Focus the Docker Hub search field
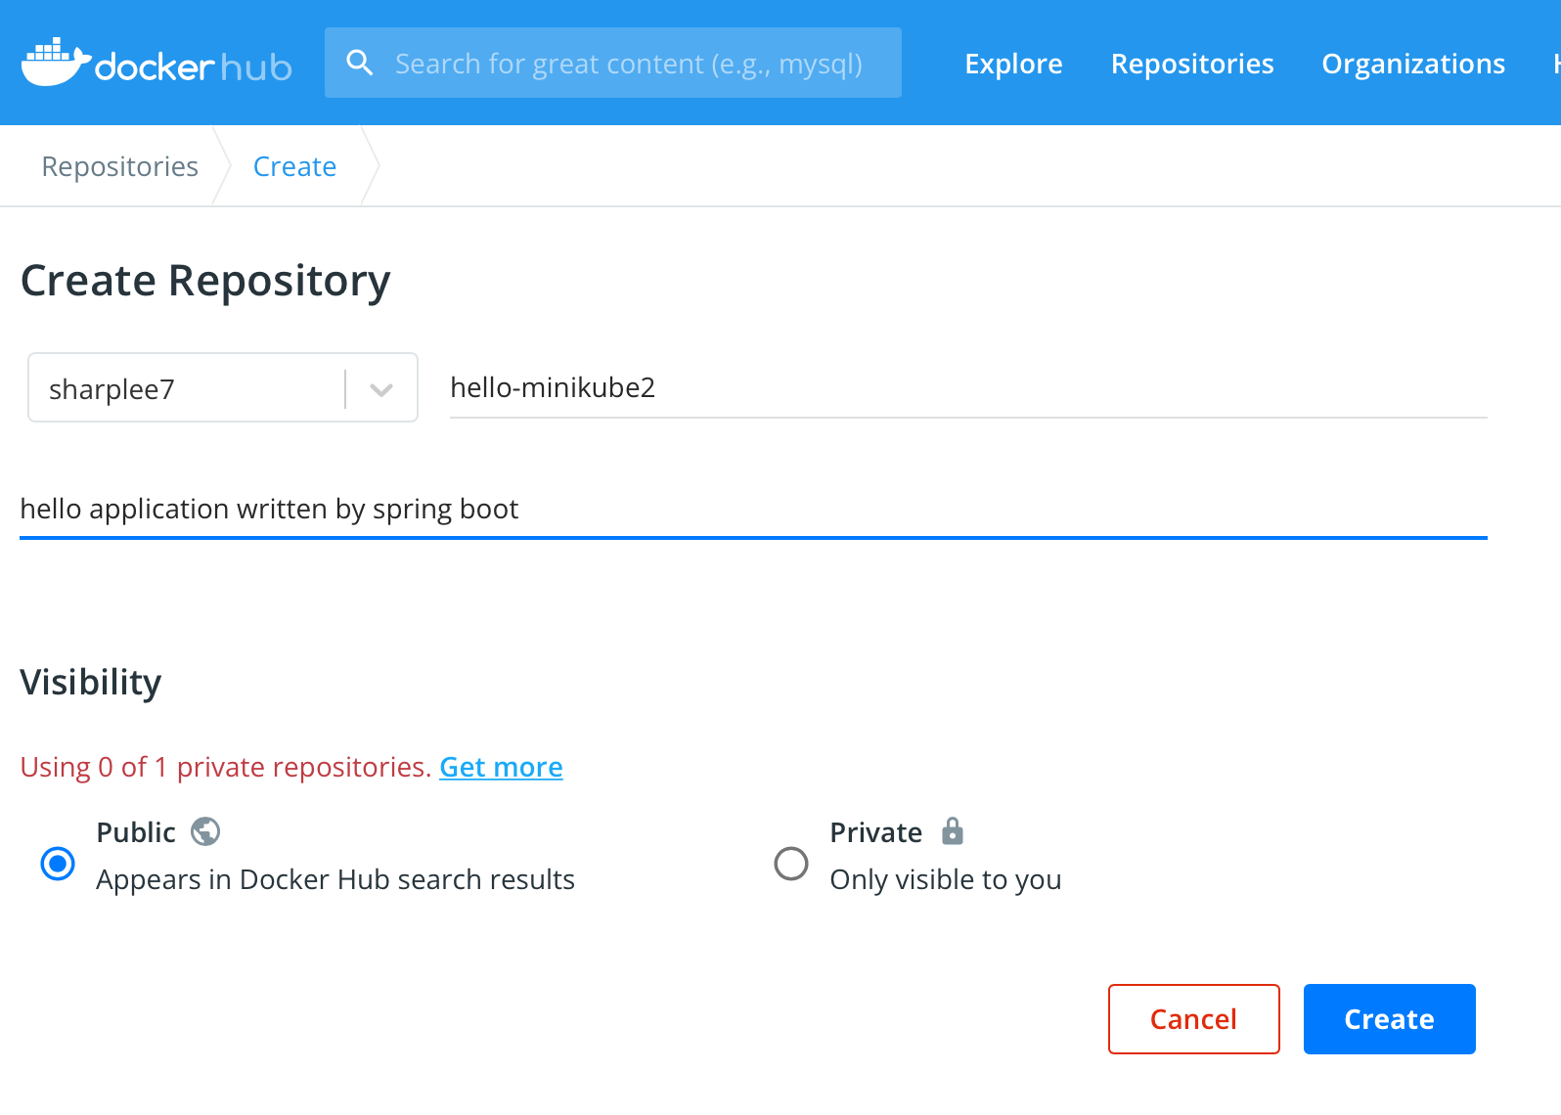Image resolution: width=1561 pixels, height=1115 pixels. click(x=613, y=63)
